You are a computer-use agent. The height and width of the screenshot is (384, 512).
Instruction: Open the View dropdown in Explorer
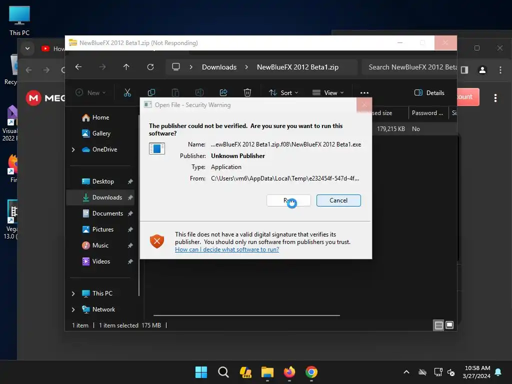pyautogui.click(x=328, y=92)
